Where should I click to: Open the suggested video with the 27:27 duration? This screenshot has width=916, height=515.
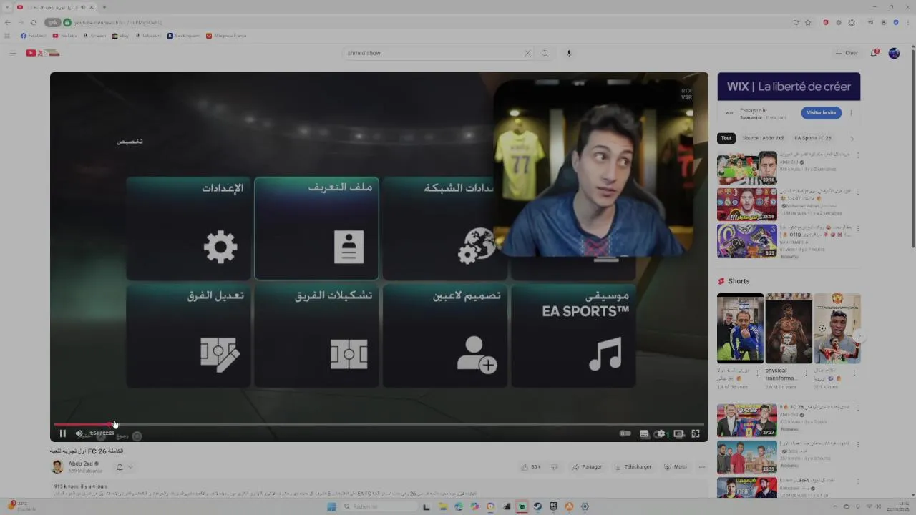coord(746,421)
